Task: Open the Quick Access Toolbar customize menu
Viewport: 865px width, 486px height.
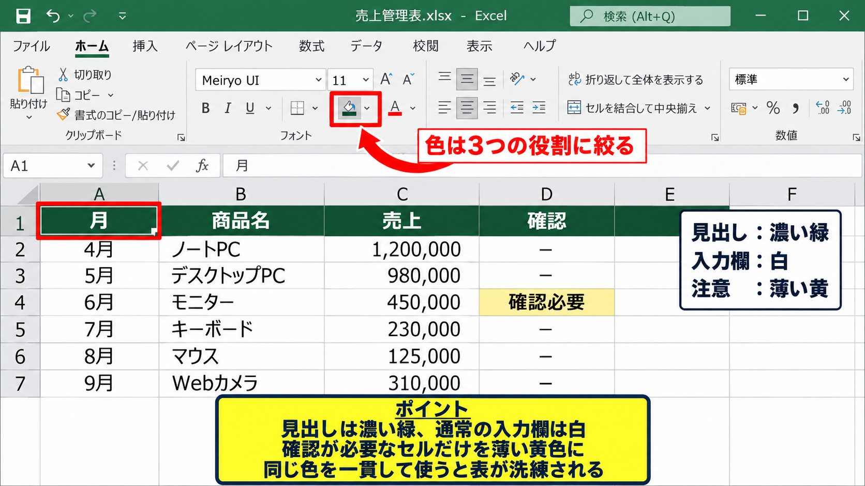Action: click(x=122, y=17)
